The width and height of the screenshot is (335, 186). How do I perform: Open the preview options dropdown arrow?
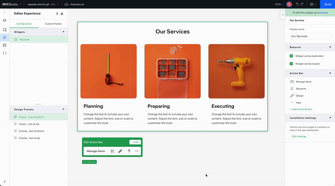click(x=316, y=4)
